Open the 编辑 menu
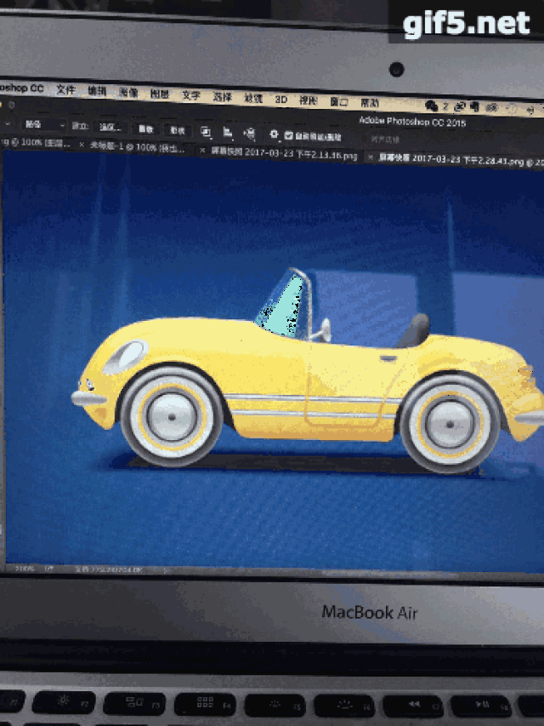Screen dimensions: 544x726 point(97,91)
